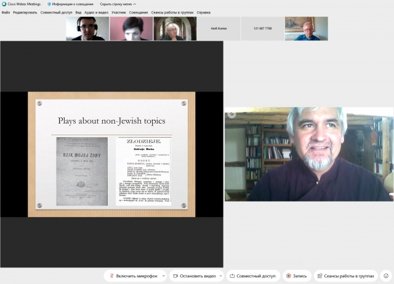Click the main active speaker video
This screenshot has width=394, height=284.
(x=309, y=154)
